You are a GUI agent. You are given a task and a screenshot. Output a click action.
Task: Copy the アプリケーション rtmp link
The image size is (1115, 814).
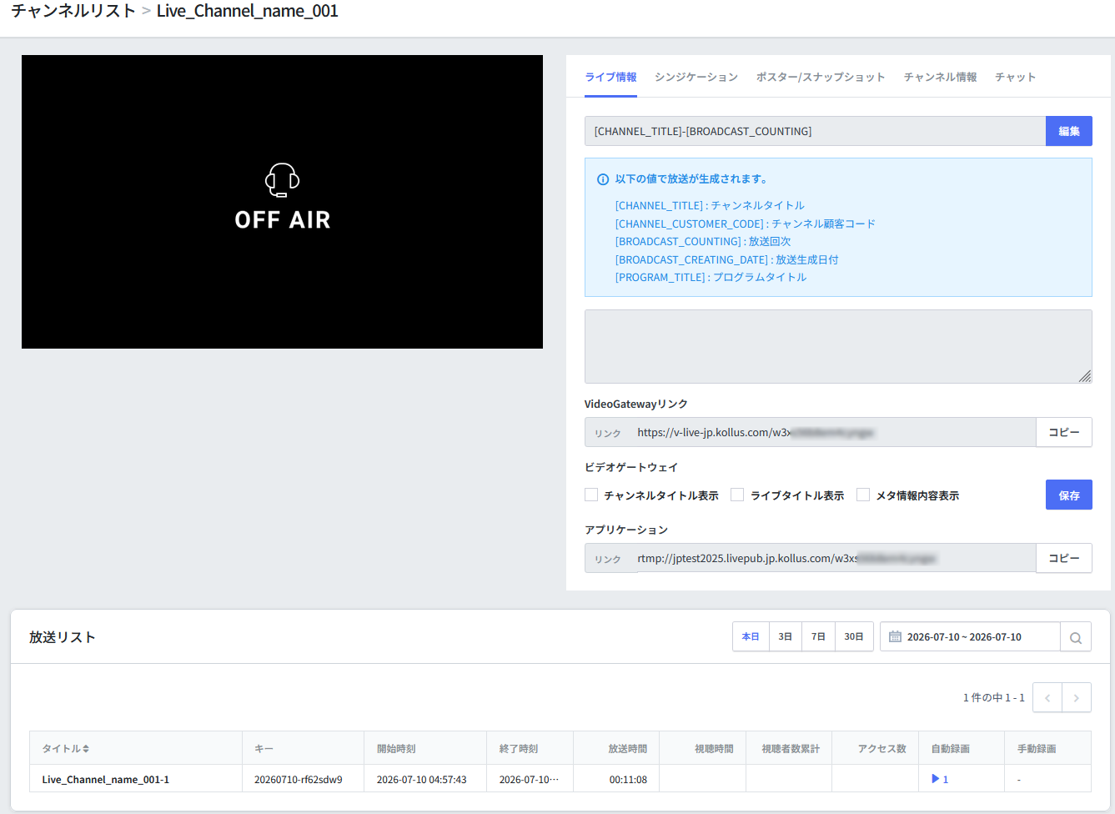[1064, 558]
